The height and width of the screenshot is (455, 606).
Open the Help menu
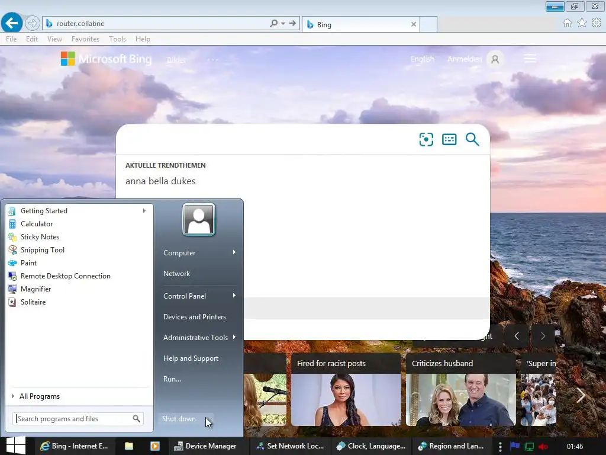point(143,39)
